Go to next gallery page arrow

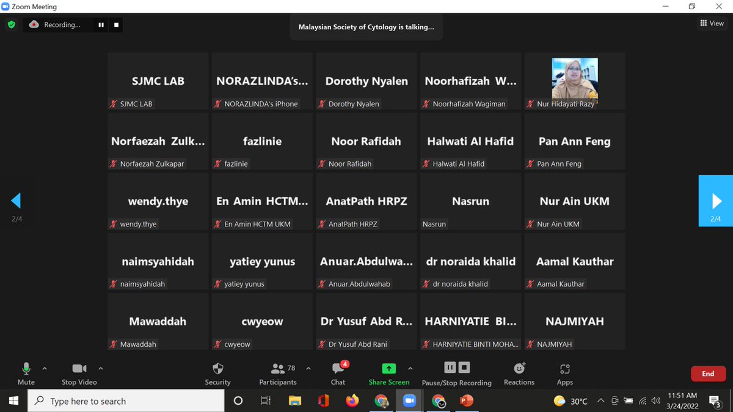715,201
